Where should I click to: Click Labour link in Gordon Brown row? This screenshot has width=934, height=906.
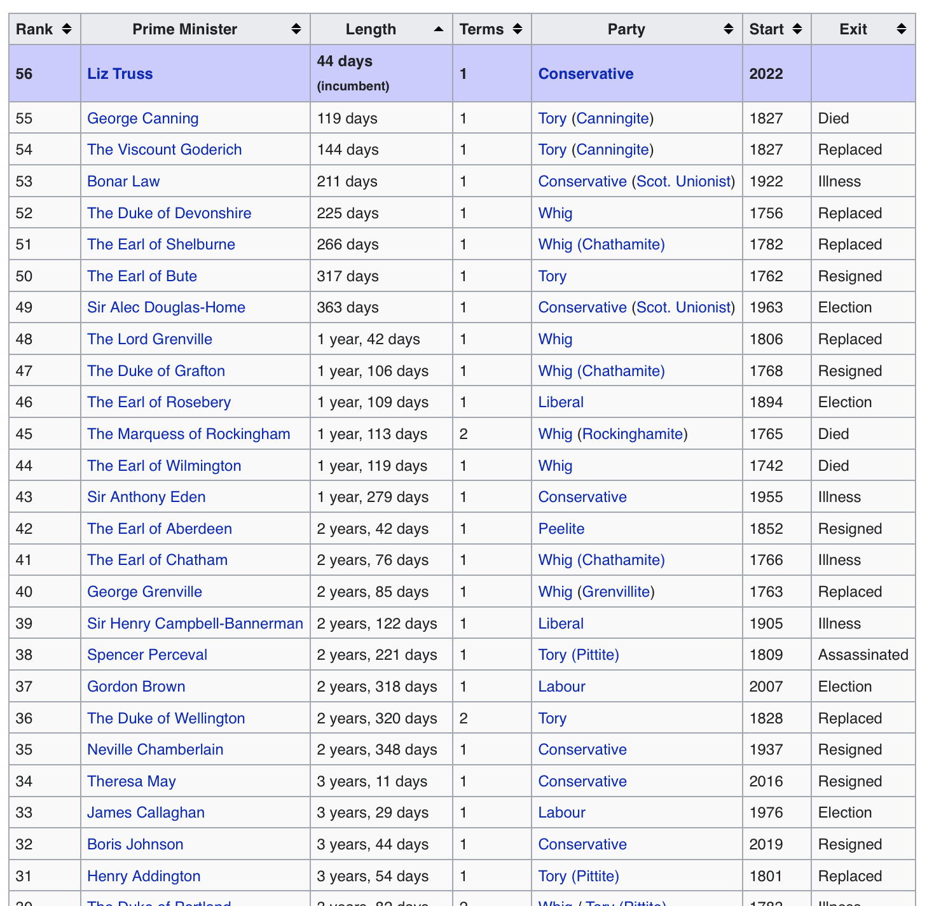[x=562, y=686]
